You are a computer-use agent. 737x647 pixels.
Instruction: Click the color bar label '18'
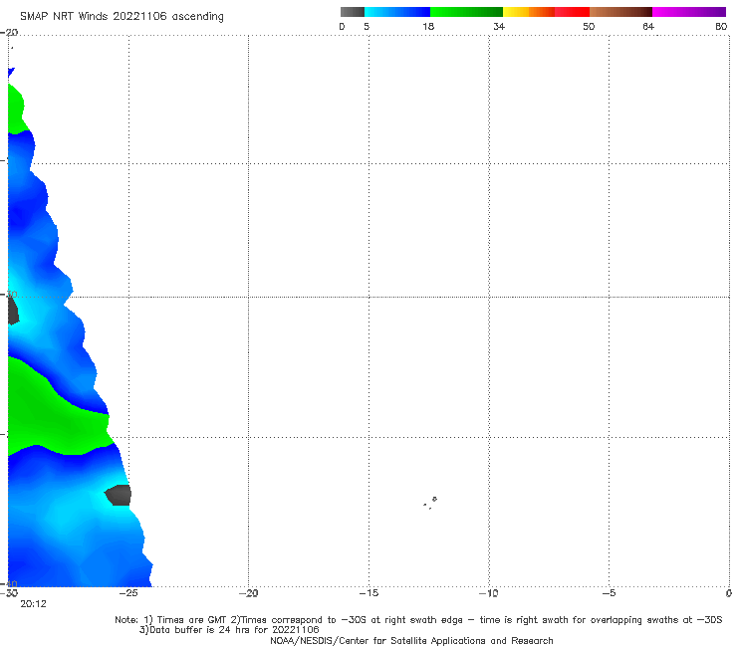428,26
